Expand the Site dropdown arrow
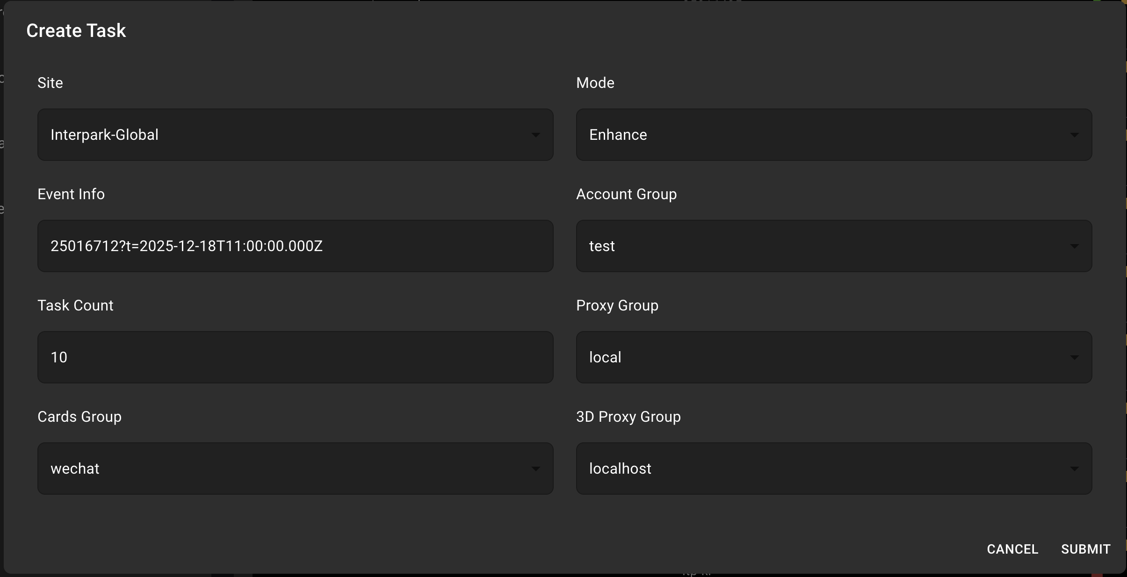 [536, 135]
